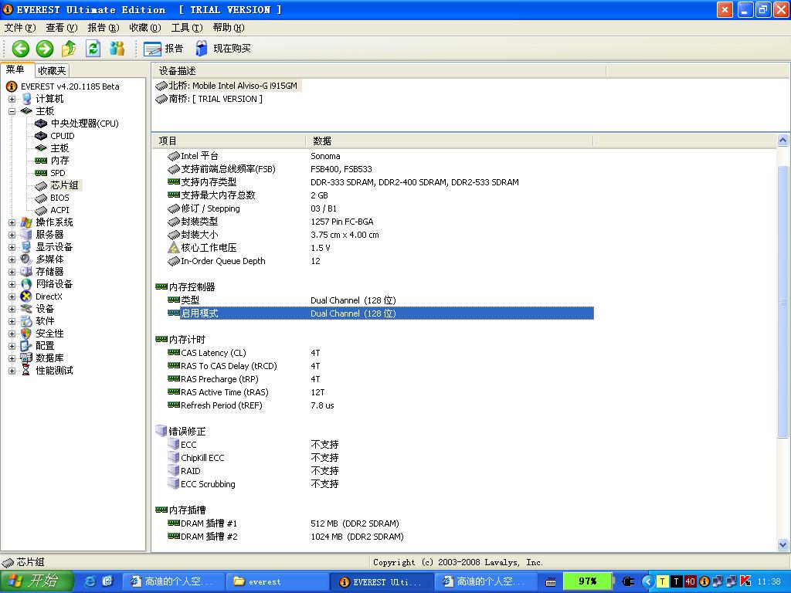
Task: Click the 设备描述 column header
Action: [x=379, y=70]
